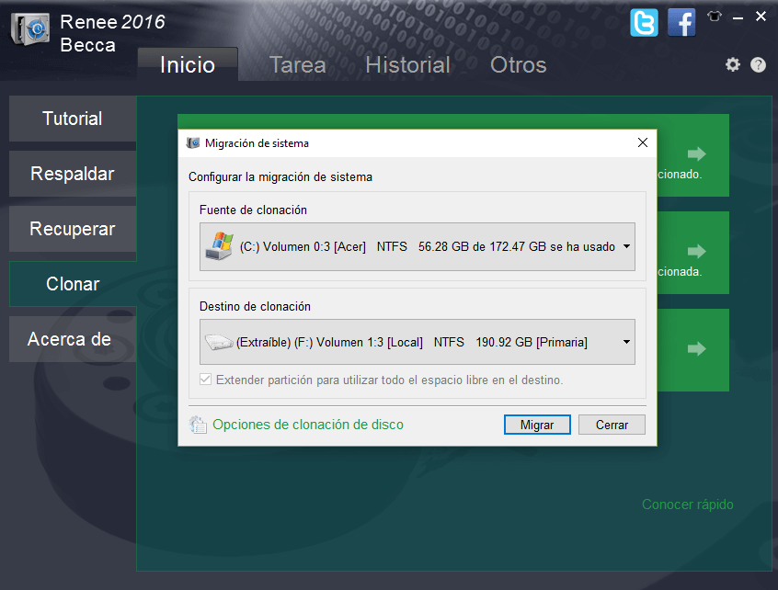Click the Migrar button
Image resolution: width=778 pixels, height=590 pixels.
pos(537,425)
